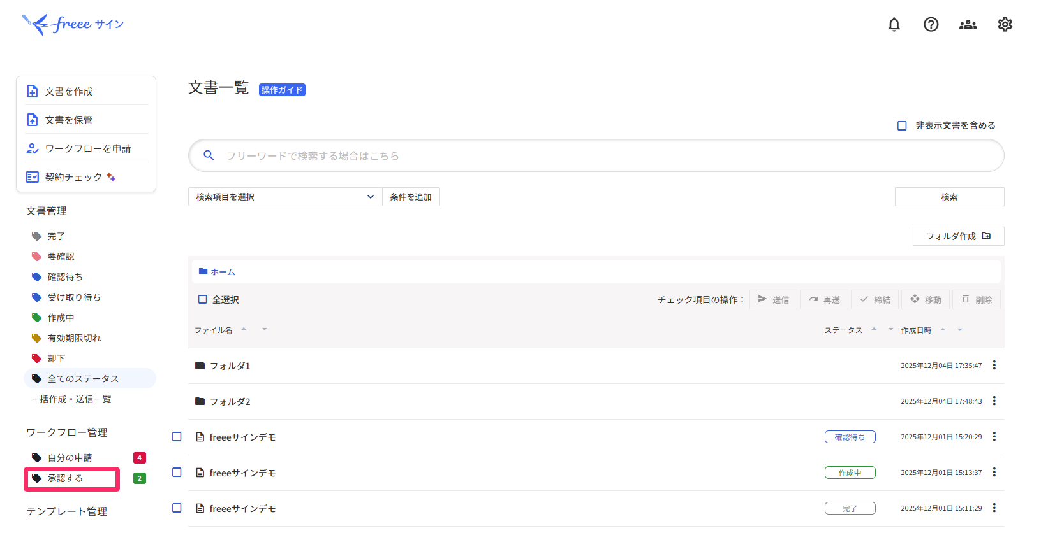Open more options for 作成中 document row

click(994, 473)
